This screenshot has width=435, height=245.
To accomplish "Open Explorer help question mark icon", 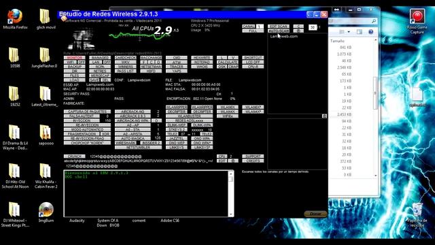I will click(x=370, y=32).
